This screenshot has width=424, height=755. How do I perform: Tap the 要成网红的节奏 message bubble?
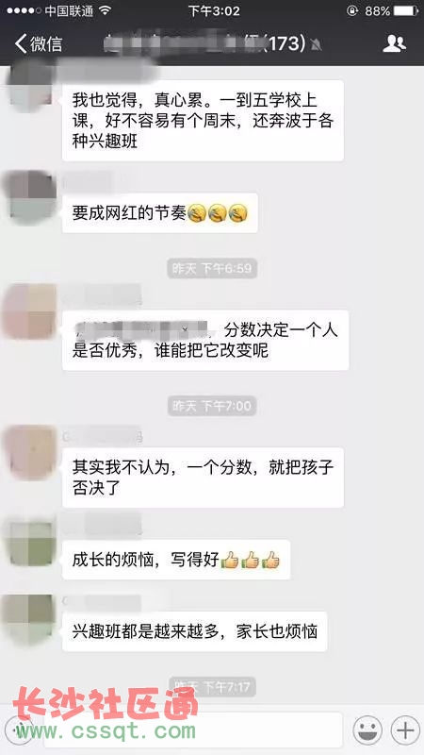(x=160, y=213)
